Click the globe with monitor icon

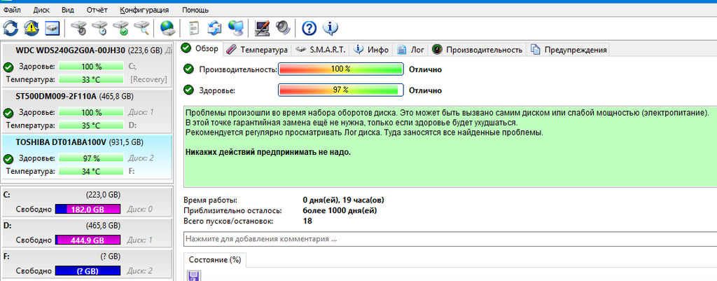click(x=236, y=28)
